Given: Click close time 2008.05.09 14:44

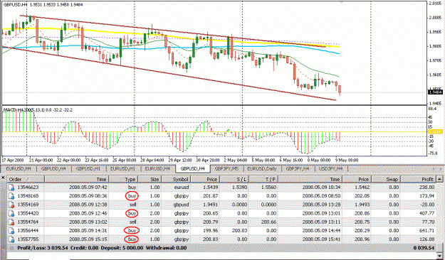Looking at the screenshot, I should click(x=321, y=231).
